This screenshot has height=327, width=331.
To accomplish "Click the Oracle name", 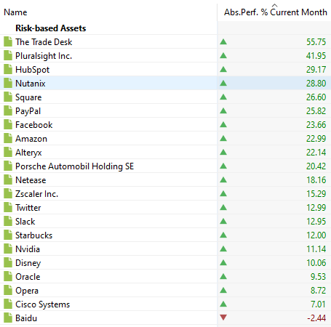I will 28,277.
